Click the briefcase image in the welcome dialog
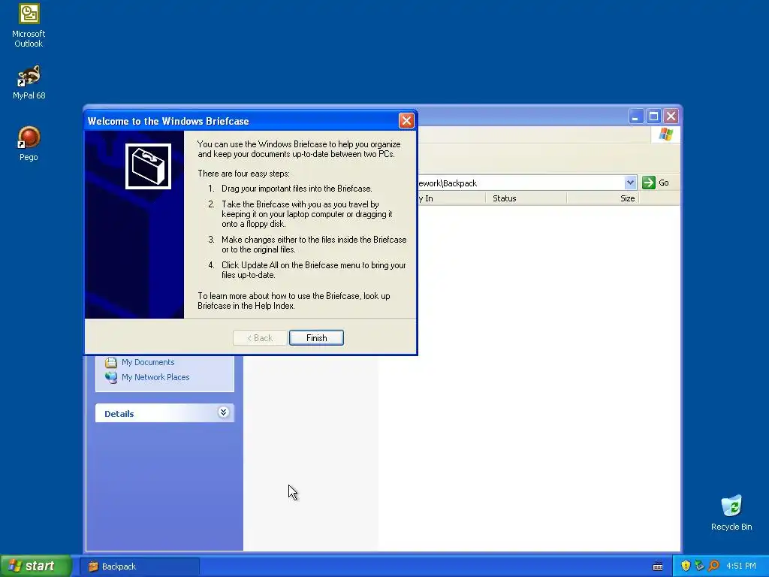The height and width of the screenshot is (577, 769). click(x=148, y=166)
